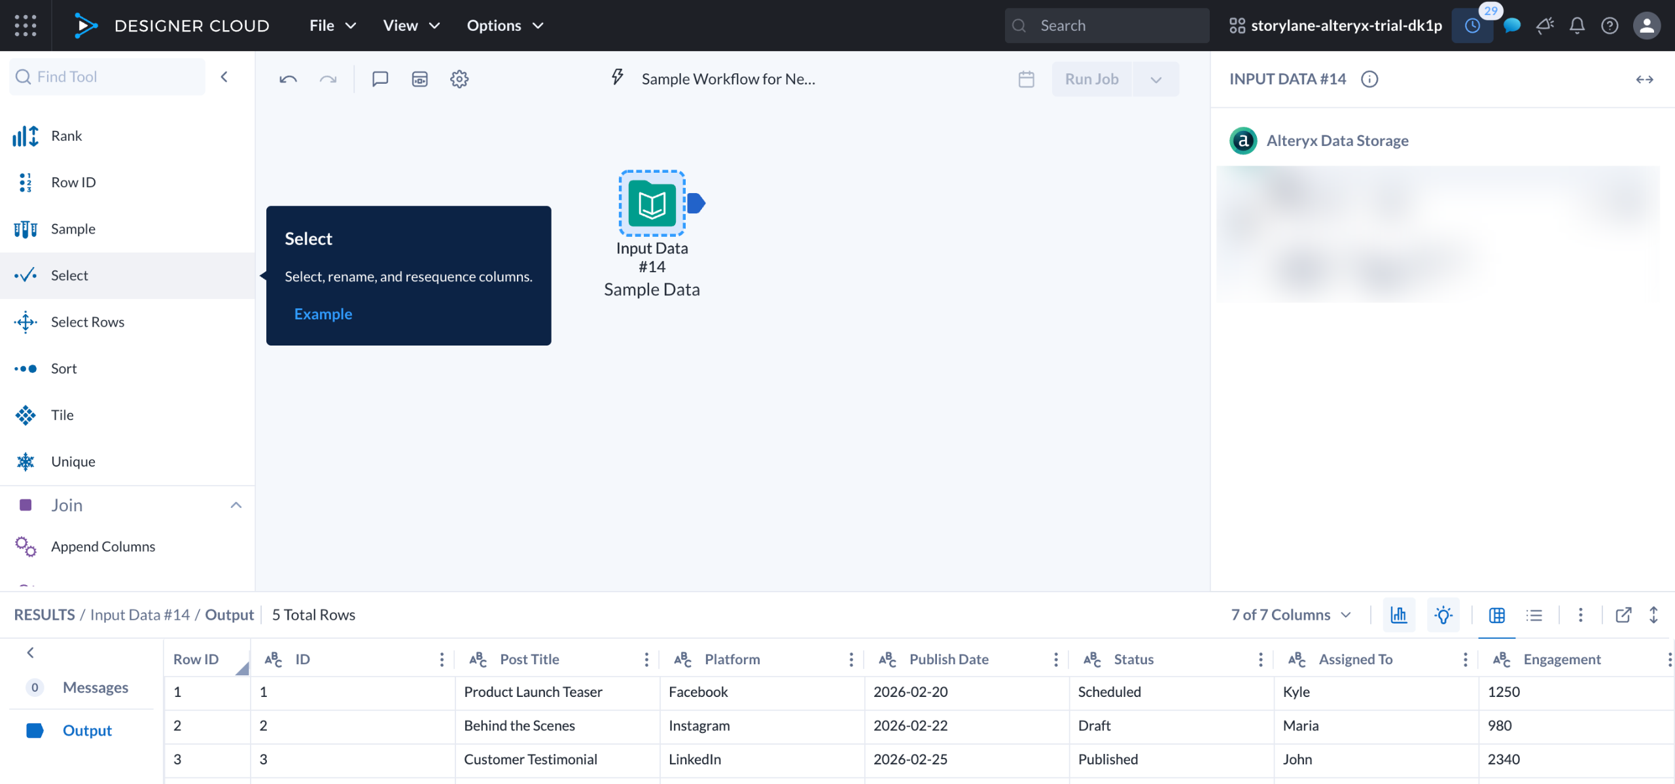Open results in new window icon
1675x784 pixels.
coord(1623,615)
